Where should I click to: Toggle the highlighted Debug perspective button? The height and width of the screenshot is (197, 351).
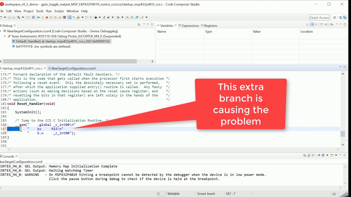345,18
